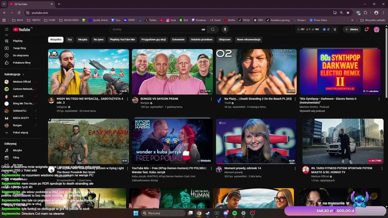Viewport: 388px width, 218px height.
Task: Click the YouTube search input field
Action: (156, 29)
